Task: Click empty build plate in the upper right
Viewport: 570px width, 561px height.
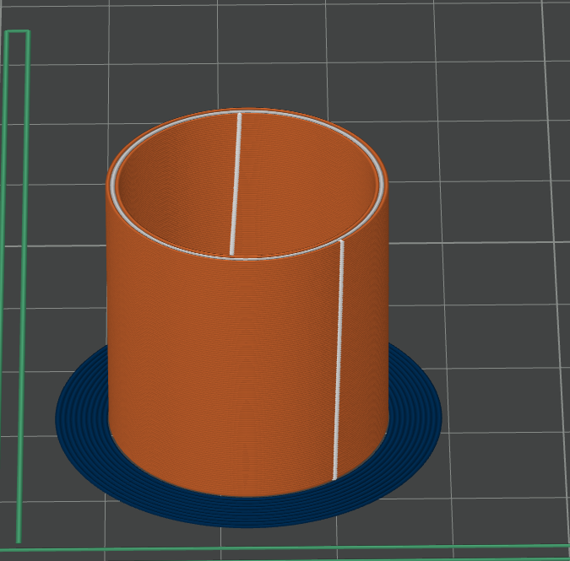Action: coord(490,84)
